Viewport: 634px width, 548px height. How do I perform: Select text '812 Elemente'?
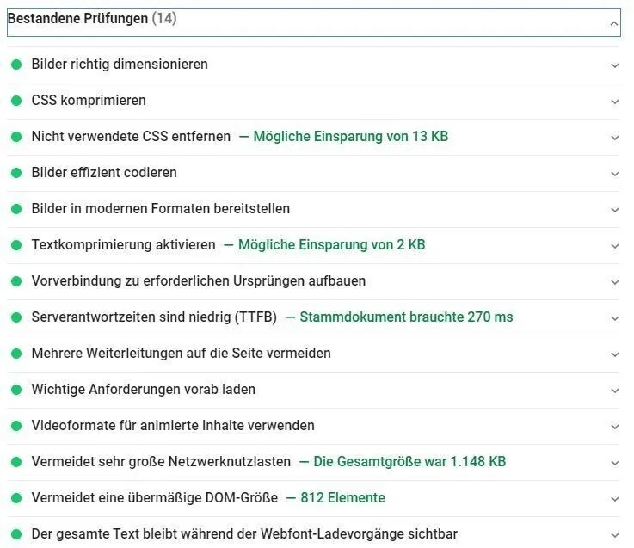(x=342, y=498)
